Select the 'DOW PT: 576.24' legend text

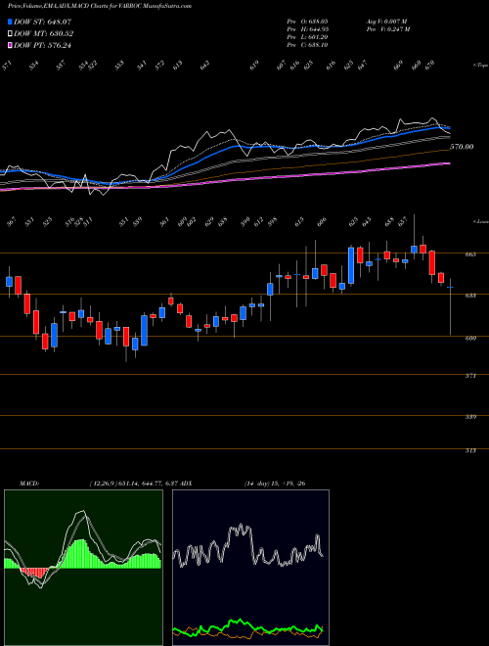coord(42,45)
